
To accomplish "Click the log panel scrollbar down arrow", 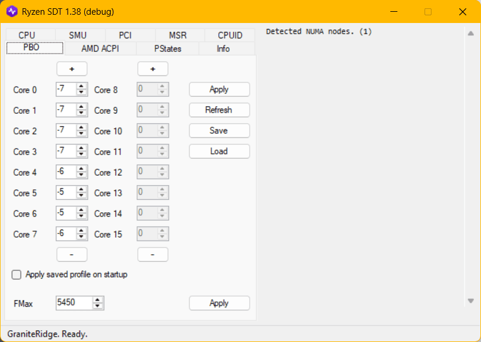I will tap(471, 301).
